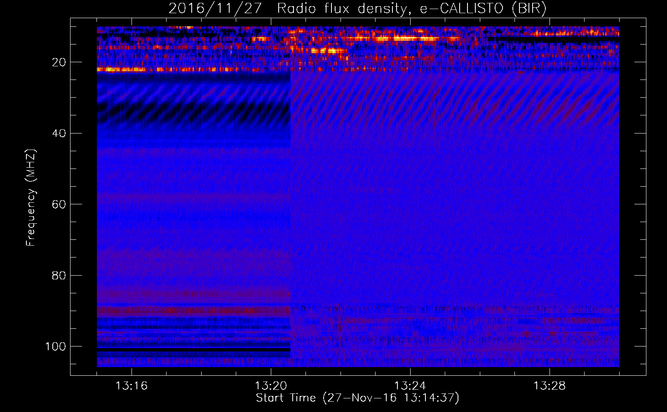This screenshot has height=412, width=667.
Task: Click the 100 MHz frequency tick label
Action: pos(56,346)
